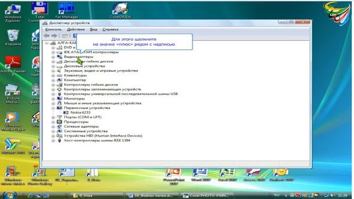The image size is (354, 199).
Task: Open Picture Motion desktop shortcut
Action: coord(13,94)
